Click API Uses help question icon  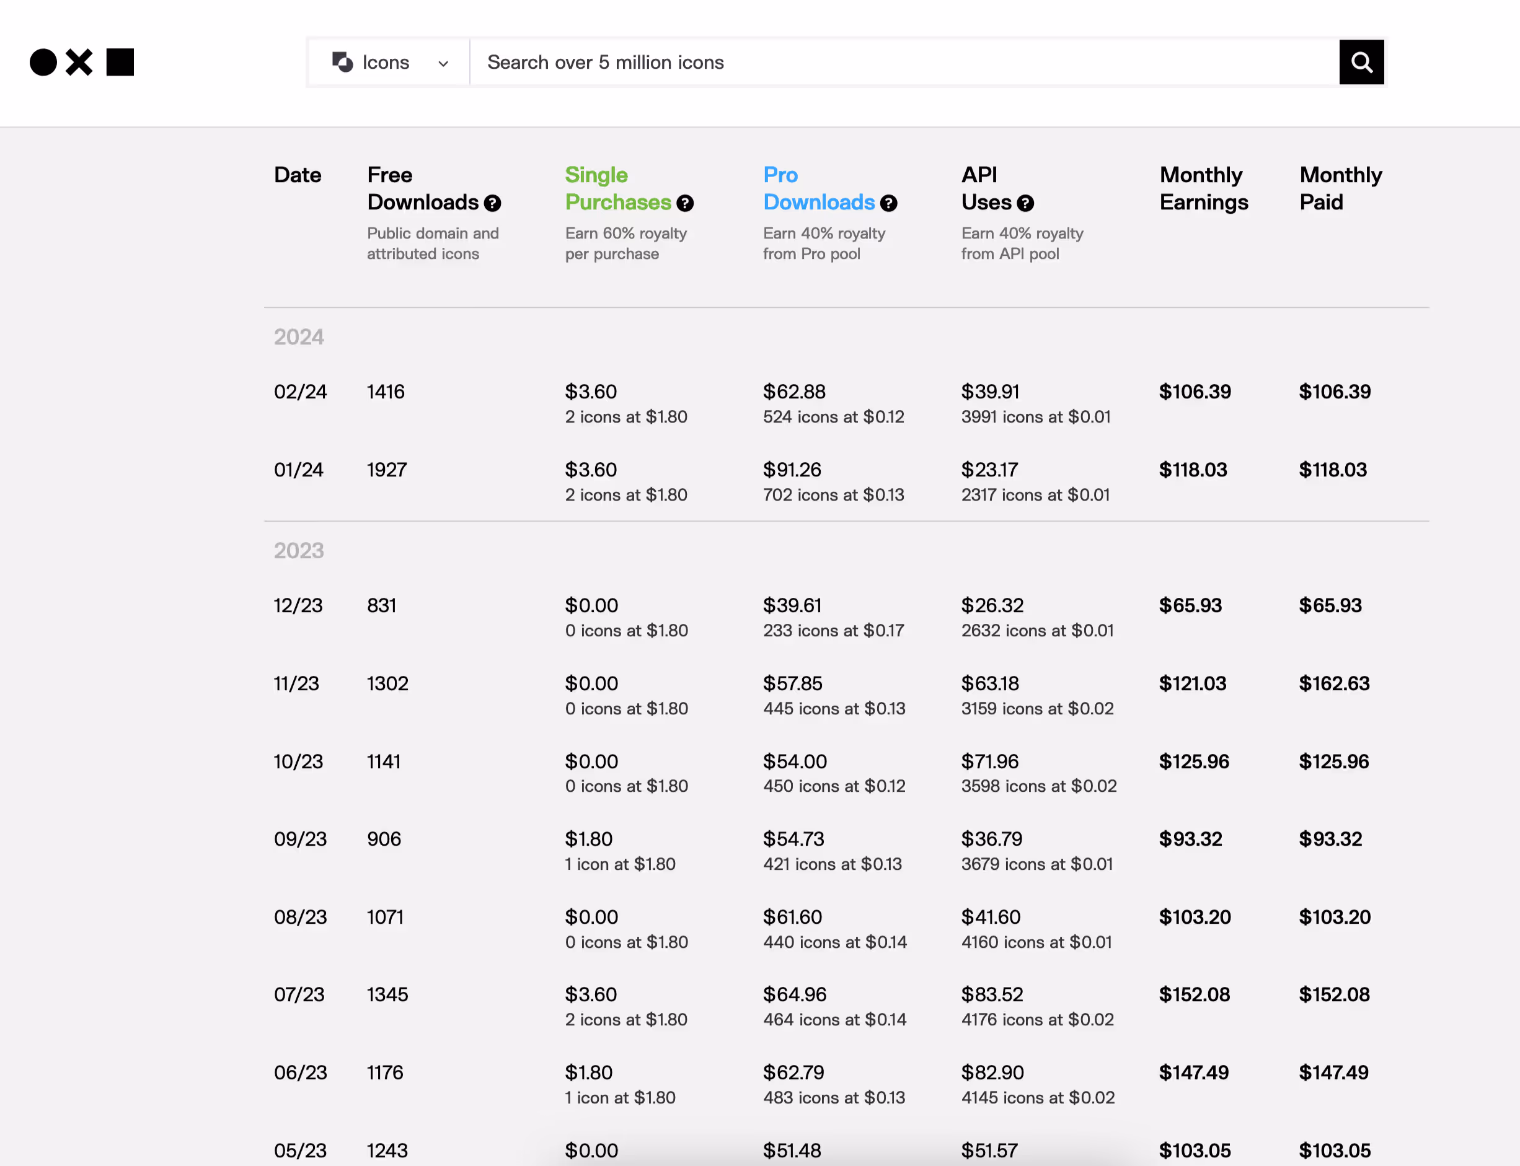[x=1025, y=203]
